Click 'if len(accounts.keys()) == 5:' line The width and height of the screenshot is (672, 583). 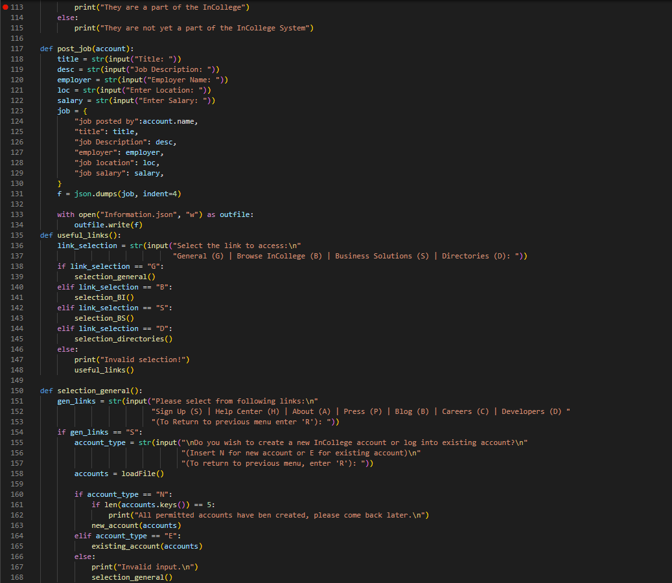point(154,505)
